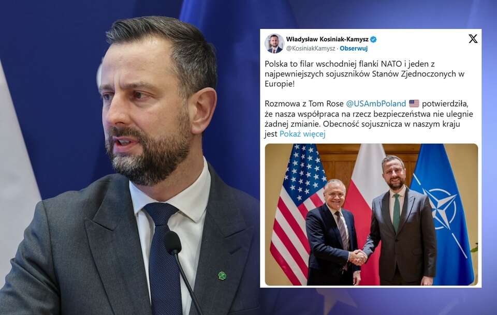Click the green clover lapel pin
The width and height of the screenshot is (497, 315).
coord(222,275)
